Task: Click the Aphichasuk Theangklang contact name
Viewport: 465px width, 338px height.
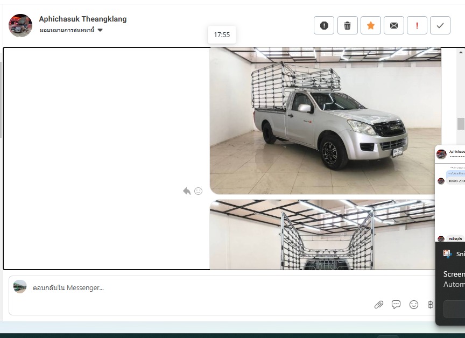Action: pyautogui.click(x=83, y=19)
